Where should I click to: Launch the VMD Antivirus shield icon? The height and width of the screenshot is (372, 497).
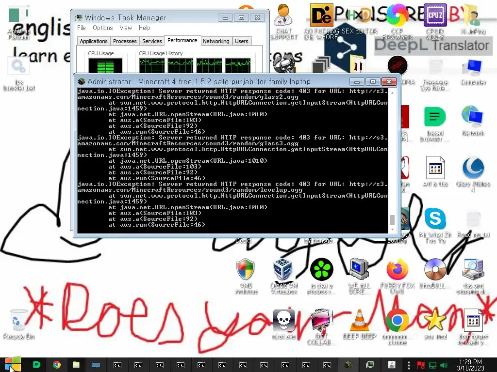[246, 276]
